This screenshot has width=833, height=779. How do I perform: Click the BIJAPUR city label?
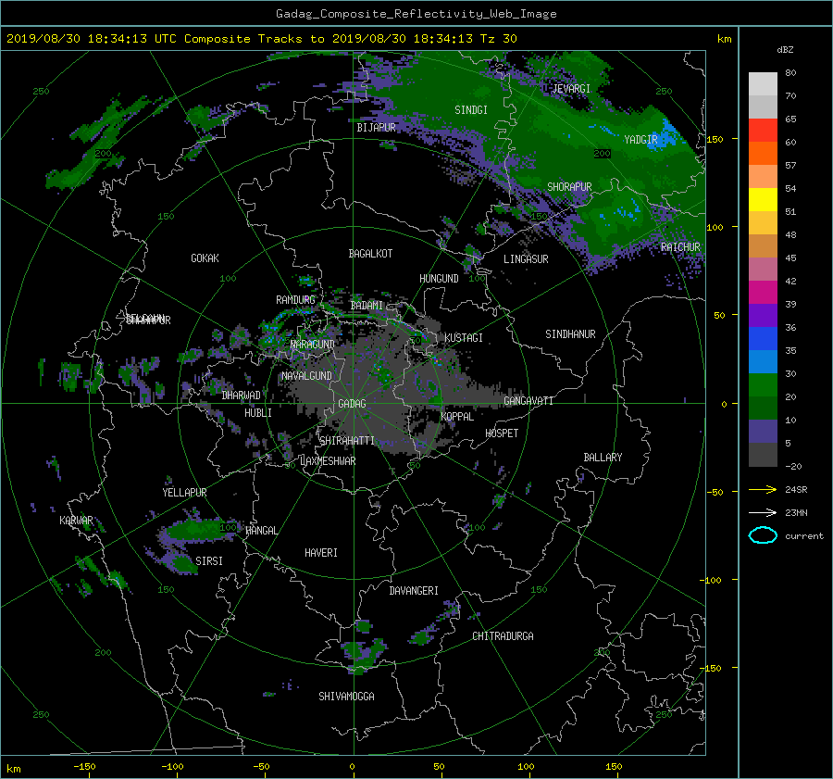click(x=376, y=128)
